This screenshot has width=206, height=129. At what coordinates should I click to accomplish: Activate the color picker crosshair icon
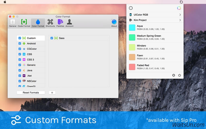131,8
